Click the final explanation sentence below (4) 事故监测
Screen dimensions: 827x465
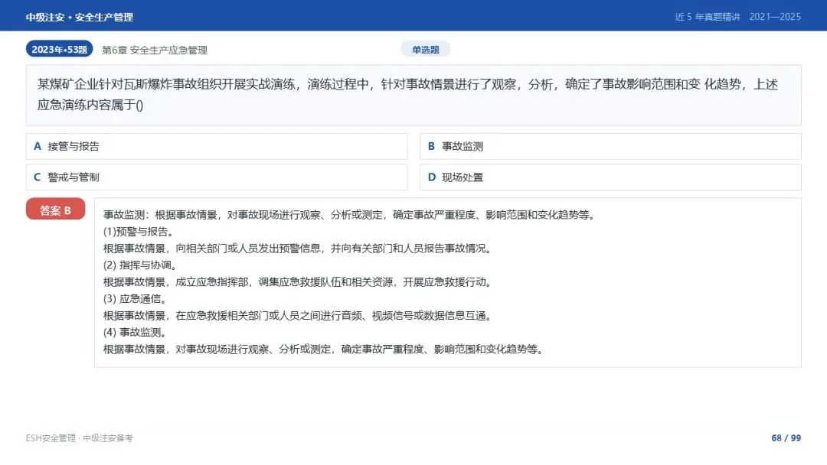(325, 350)
